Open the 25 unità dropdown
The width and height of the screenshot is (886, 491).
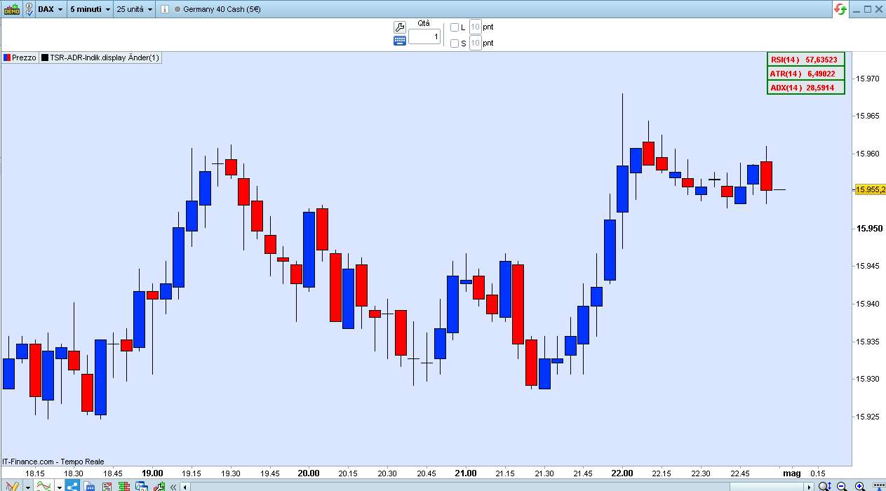click(135, 9)
